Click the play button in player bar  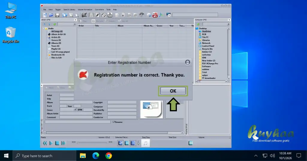(x=51, y=143)
